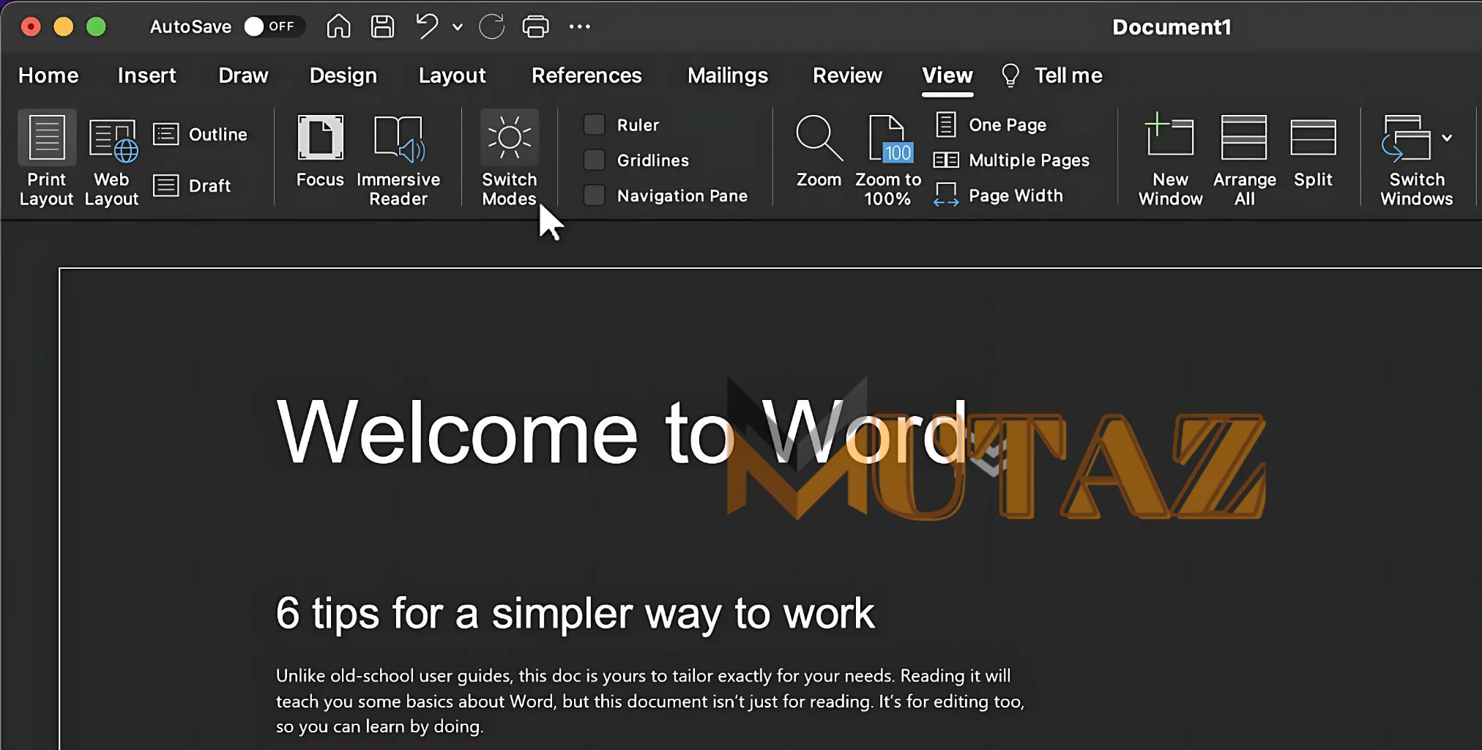Viewport: 1482px width, 750px height.
Task: Click the 'Welcome to Word' heading
Action: click(x=622, y=433)
